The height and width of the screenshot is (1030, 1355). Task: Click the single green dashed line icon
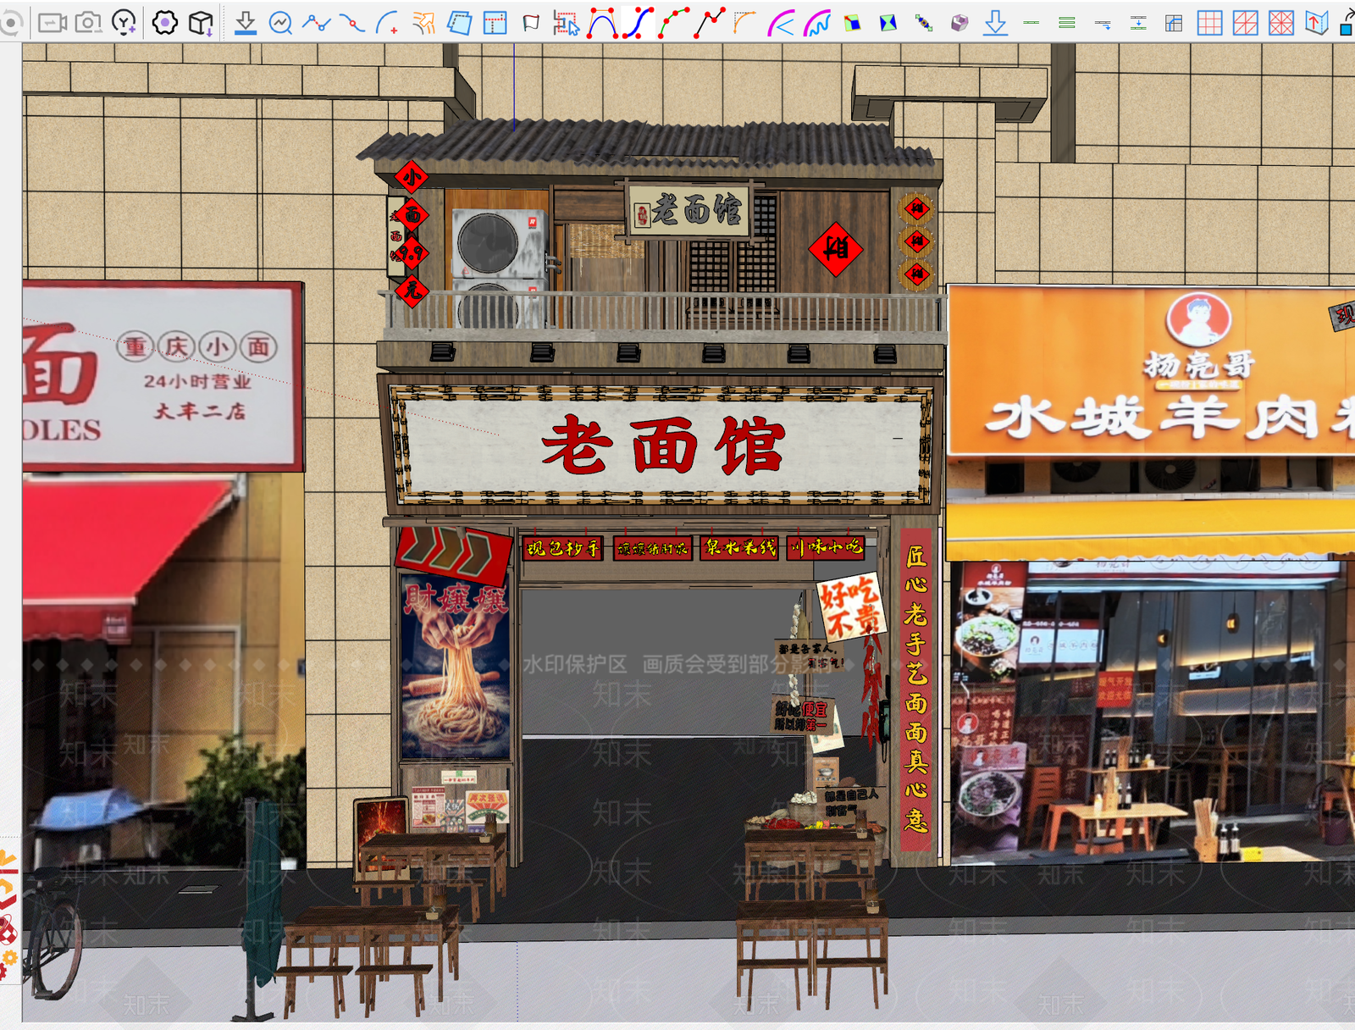[1031, 23]
